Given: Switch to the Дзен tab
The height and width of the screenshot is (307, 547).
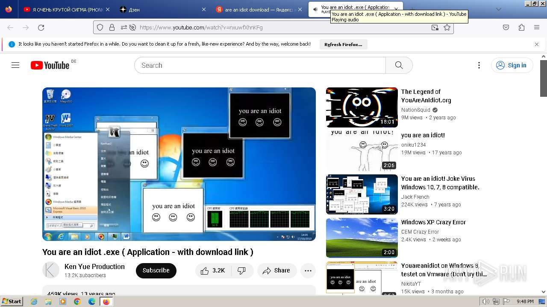Looking at the screenshot, I should point(162,9).
